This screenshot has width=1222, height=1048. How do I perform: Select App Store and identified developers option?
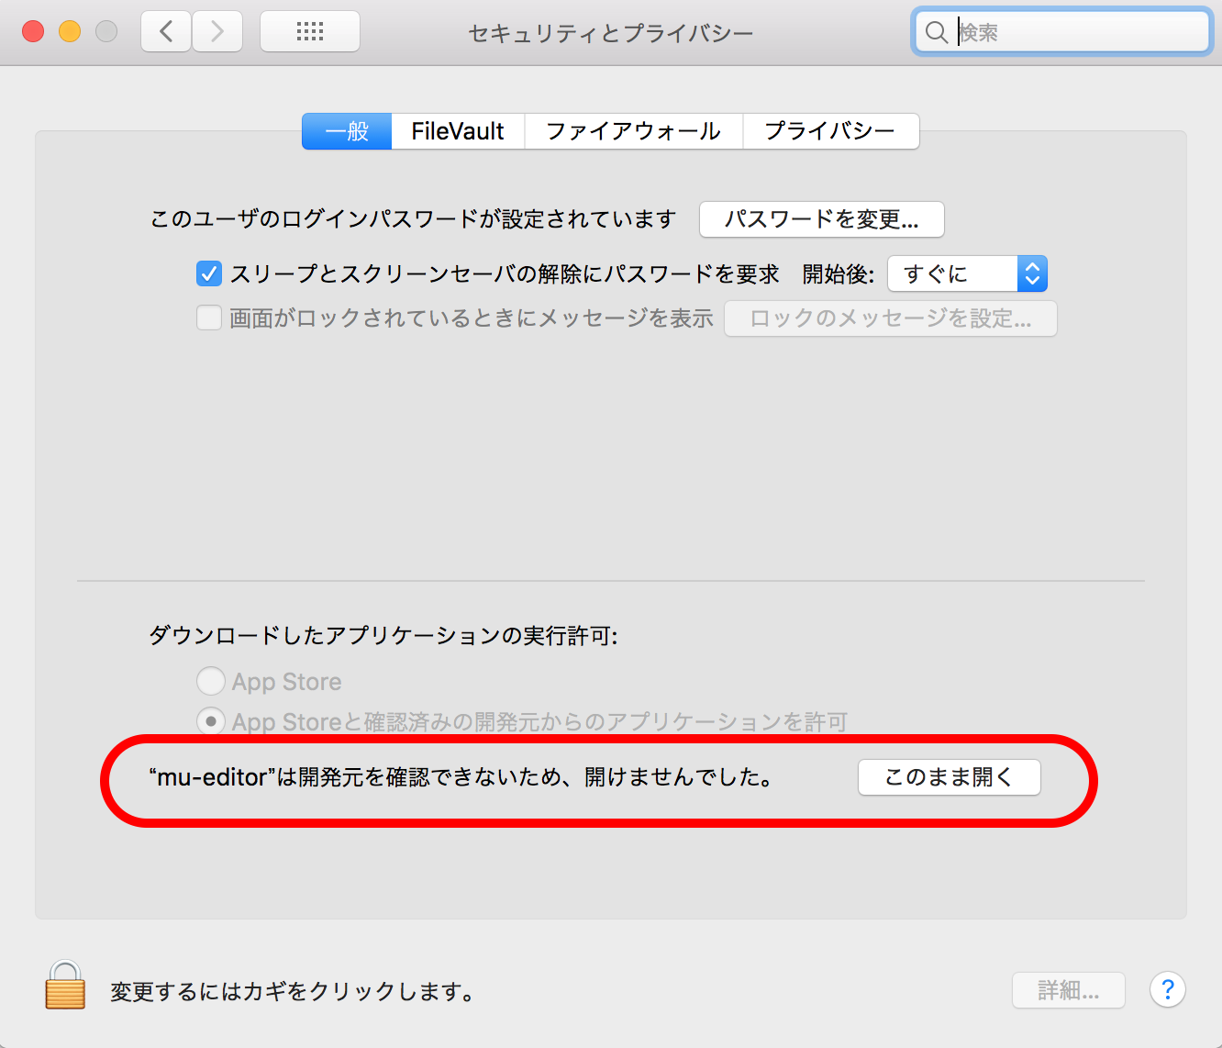tap(211, 721)
